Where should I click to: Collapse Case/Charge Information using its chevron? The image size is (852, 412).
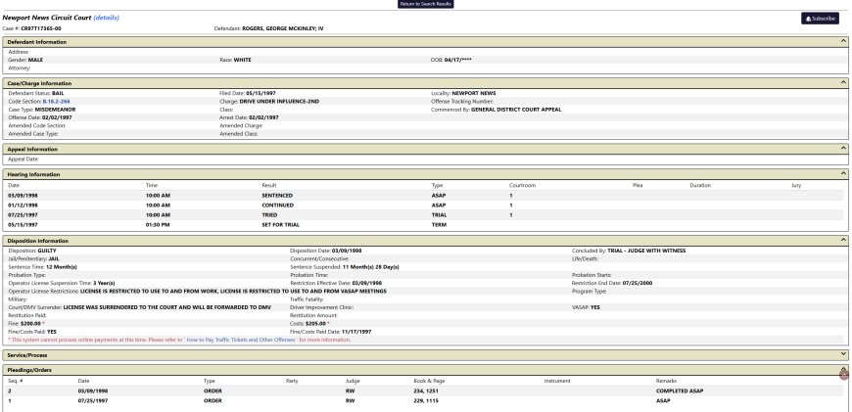843,83
